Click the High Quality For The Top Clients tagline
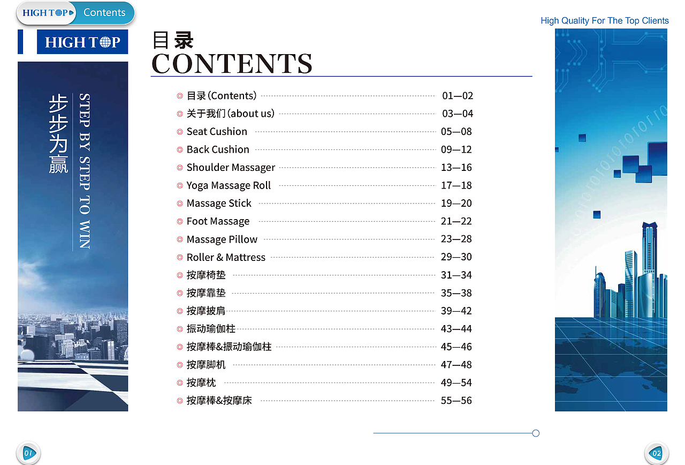The image size is (685, 465). (x=605, y=21)
